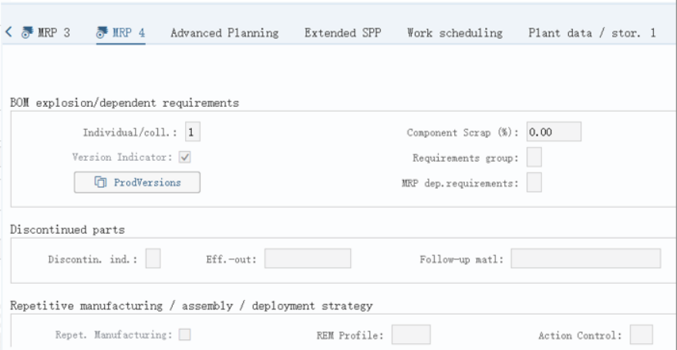Enable the Repet. Manufacturing checkbox
This screenshot has width=677, height=350.
(x=185, y=335)
